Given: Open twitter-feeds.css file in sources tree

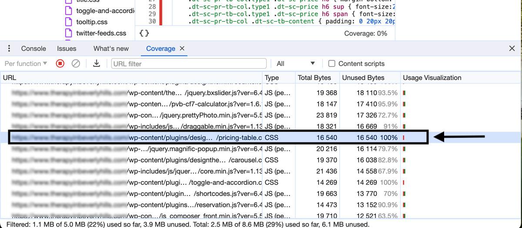Looking at the screenshot, I should 101,33.
